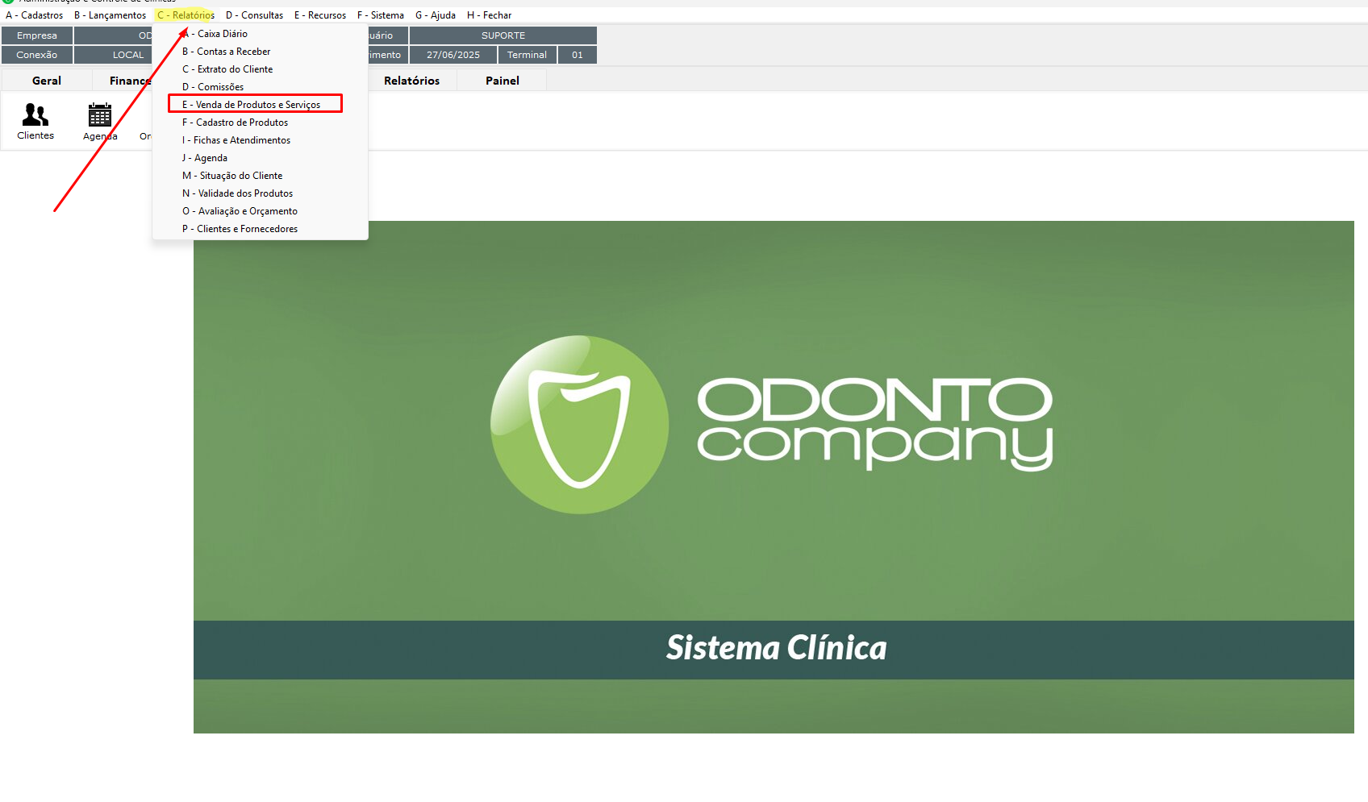Click H - Fechar menu

tap(489, 15)
